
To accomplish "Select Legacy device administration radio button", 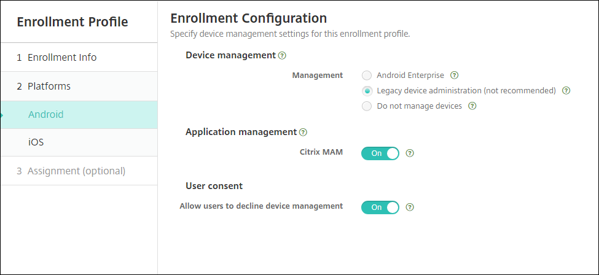I will (x=367, y=91).
